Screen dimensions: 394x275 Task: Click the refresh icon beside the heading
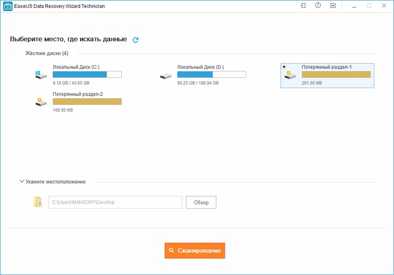135,40
